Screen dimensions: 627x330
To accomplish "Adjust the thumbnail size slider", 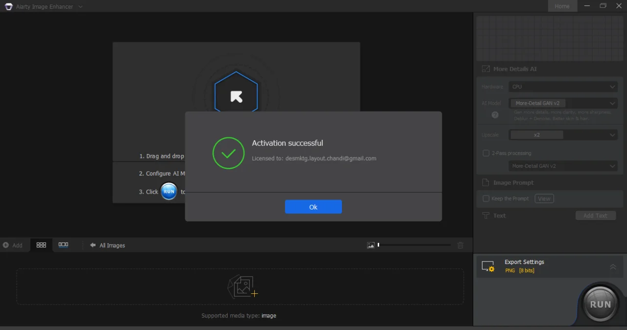I will click(x=414, y=245).
